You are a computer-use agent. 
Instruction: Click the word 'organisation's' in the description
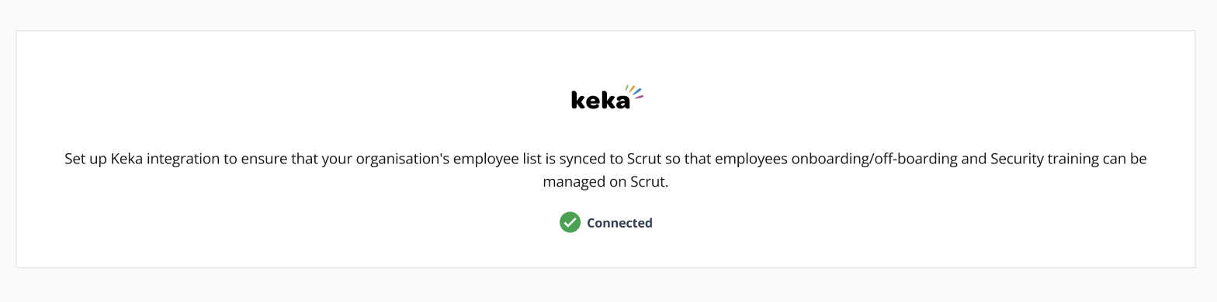[403, 159]
